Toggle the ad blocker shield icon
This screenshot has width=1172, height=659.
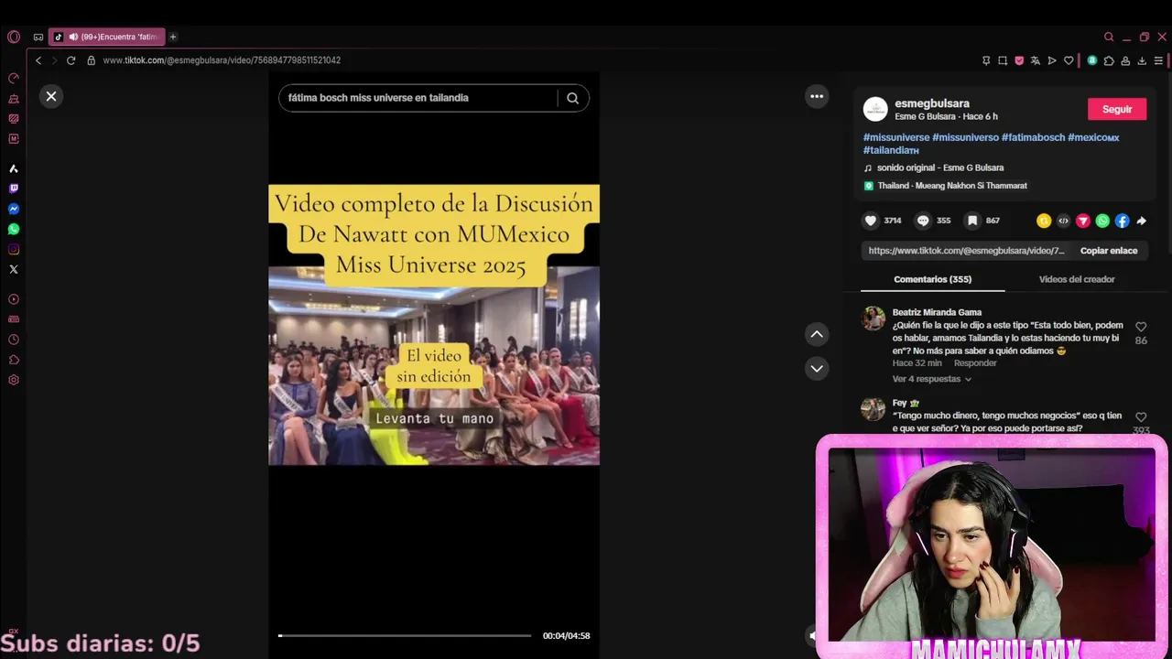coord(1019,60)
